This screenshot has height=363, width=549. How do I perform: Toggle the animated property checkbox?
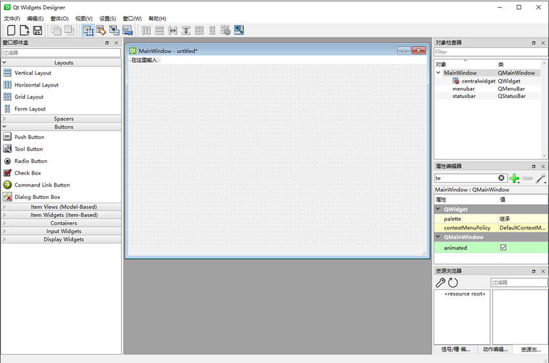(503, 247)
